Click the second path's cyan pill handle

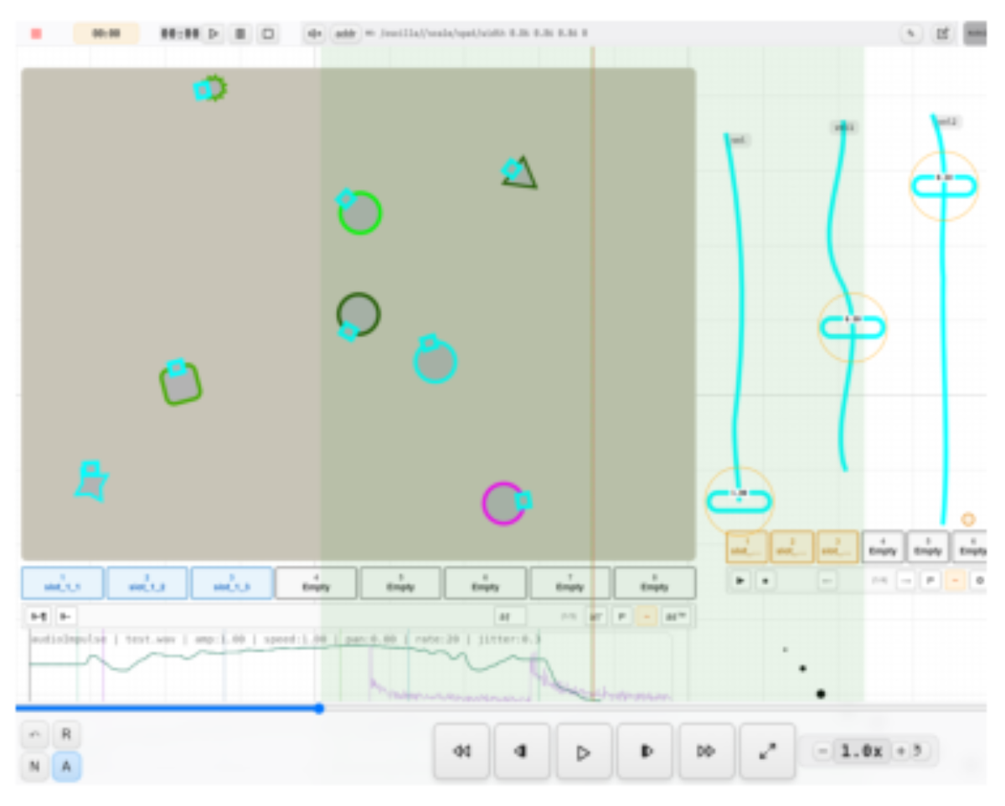click(853, 326)
